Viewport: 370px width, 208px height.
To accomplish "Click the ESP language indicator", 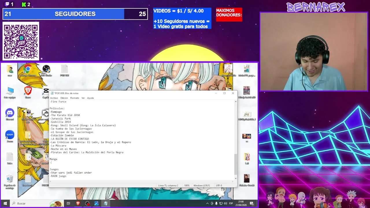I will (231, 203).
